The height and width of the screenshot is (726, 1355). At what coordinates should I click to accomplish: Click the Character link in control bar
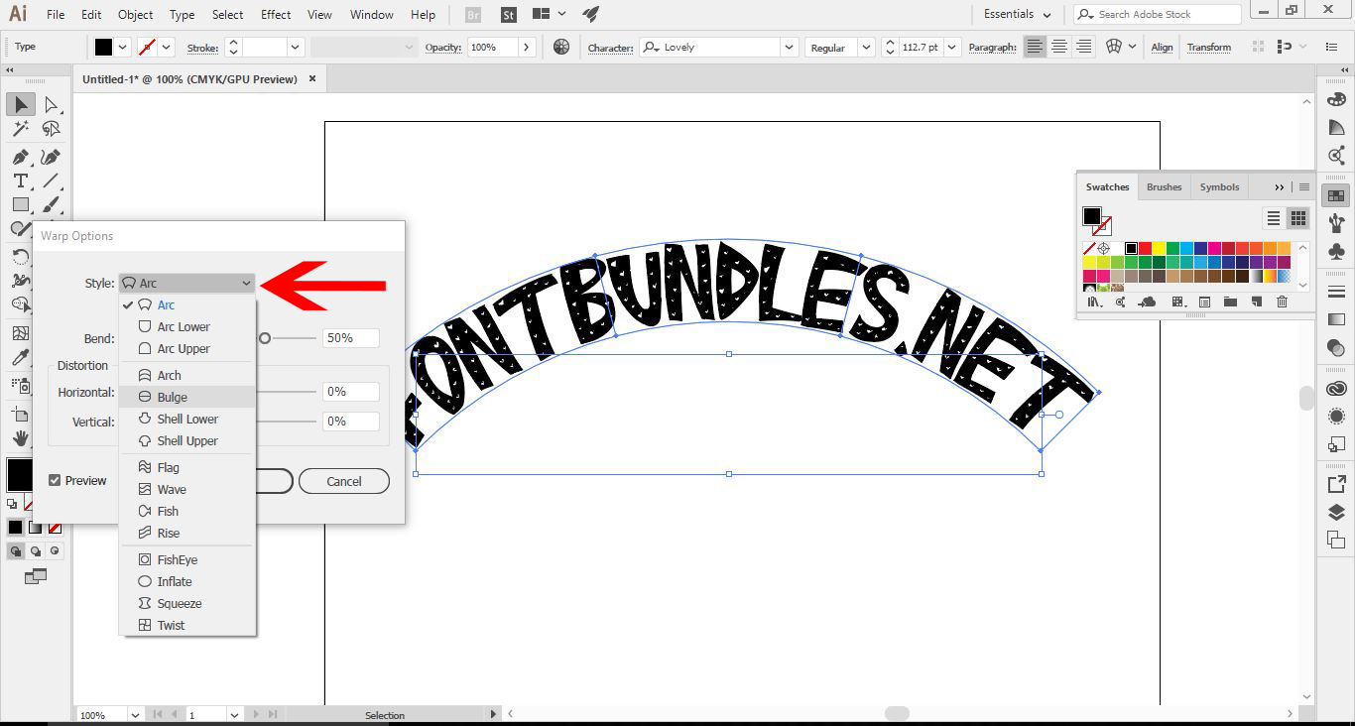[610, 48]
